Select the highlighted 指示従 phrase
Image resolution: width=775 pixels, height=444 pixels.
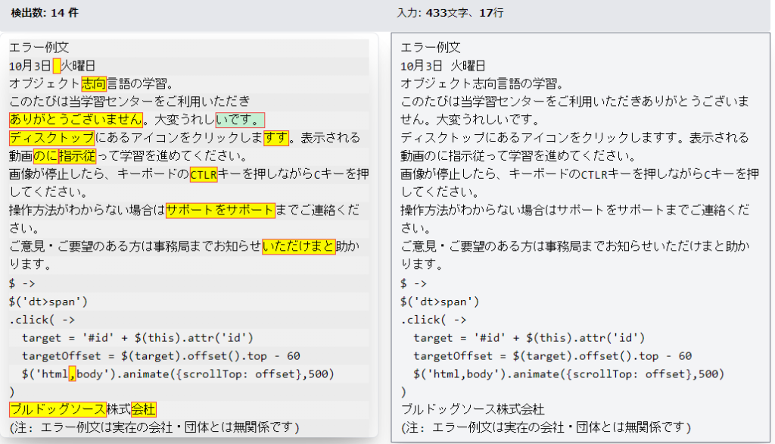coord(78,156)
